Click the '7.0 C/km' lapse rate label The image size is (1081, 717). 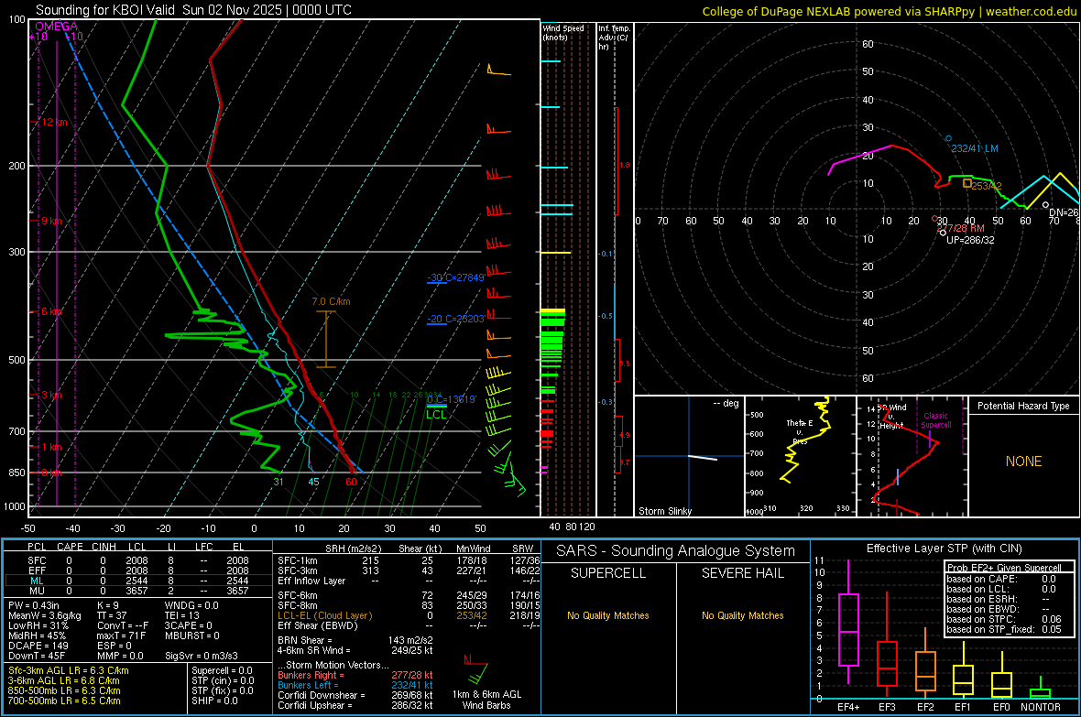click(x=331, y=301)
